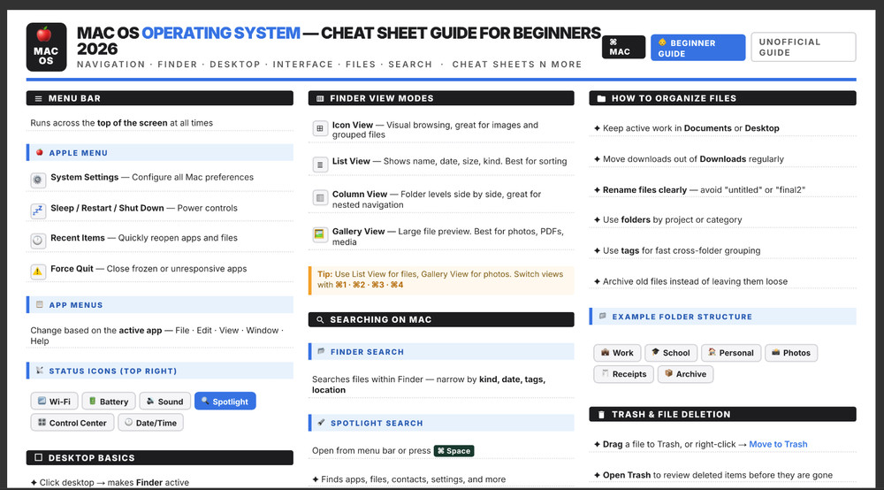This screenshot has width=884, height=490.
Task: Select the Control Center chip
Action: [72, 422]
